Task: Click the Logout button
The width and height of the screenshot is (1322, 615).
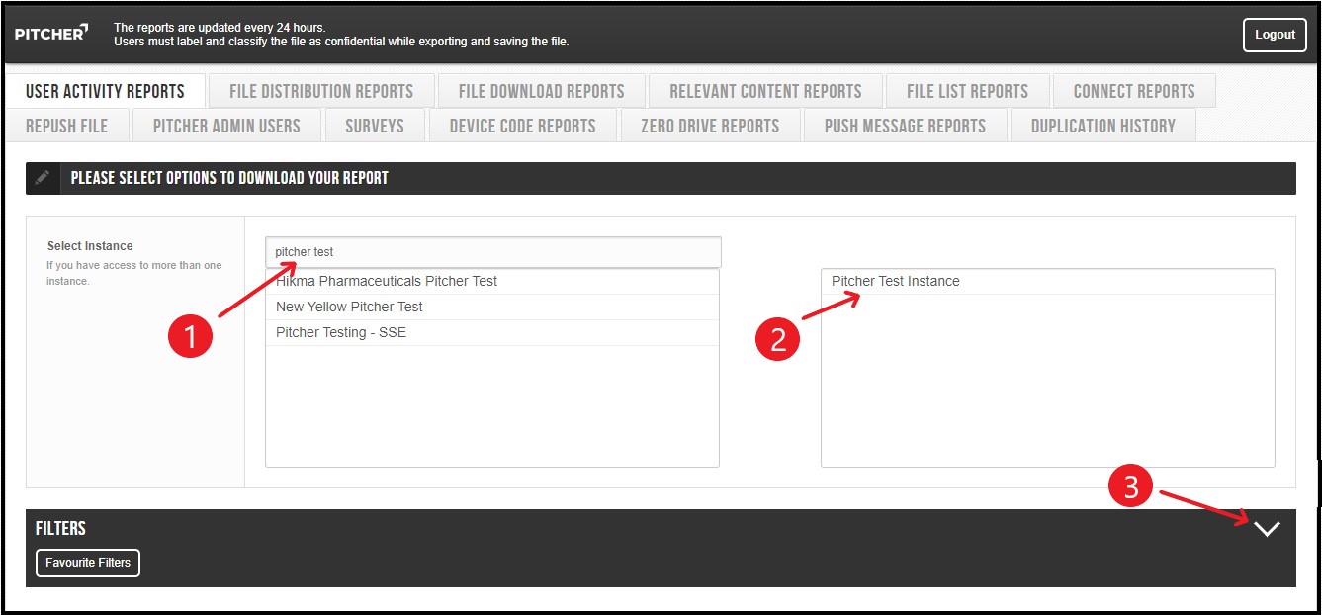Action: 1275,35
